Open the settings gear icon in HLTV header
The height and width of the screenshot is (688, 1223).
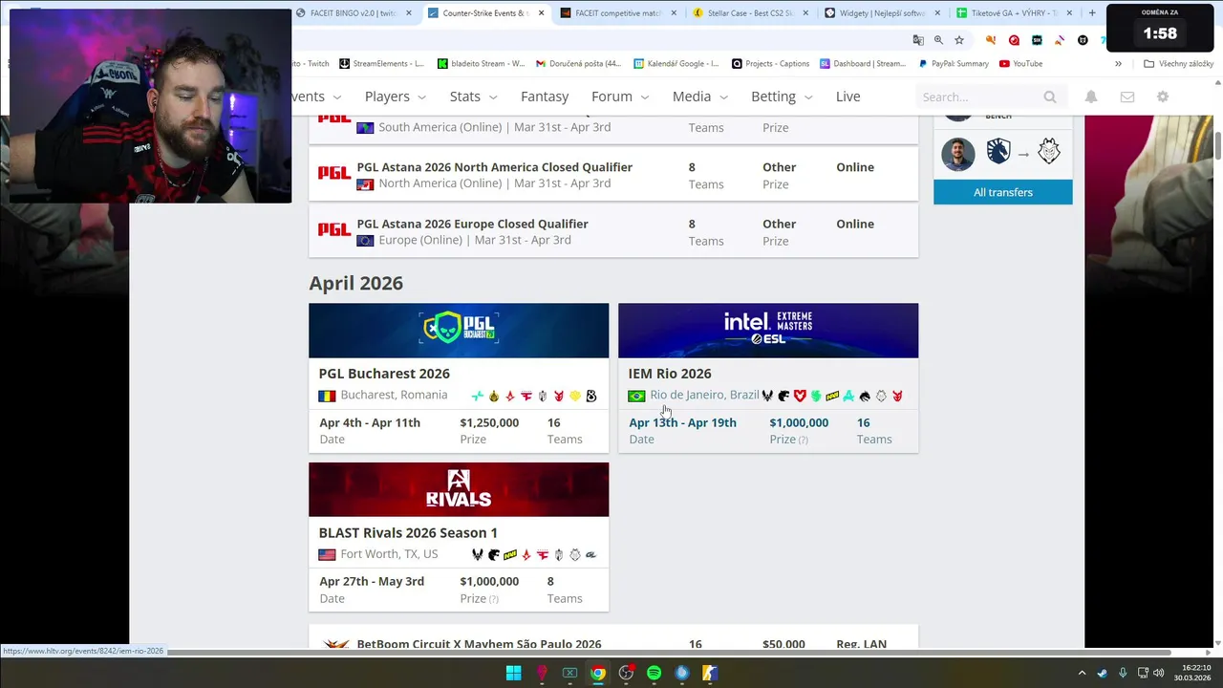pos(1163,97)
